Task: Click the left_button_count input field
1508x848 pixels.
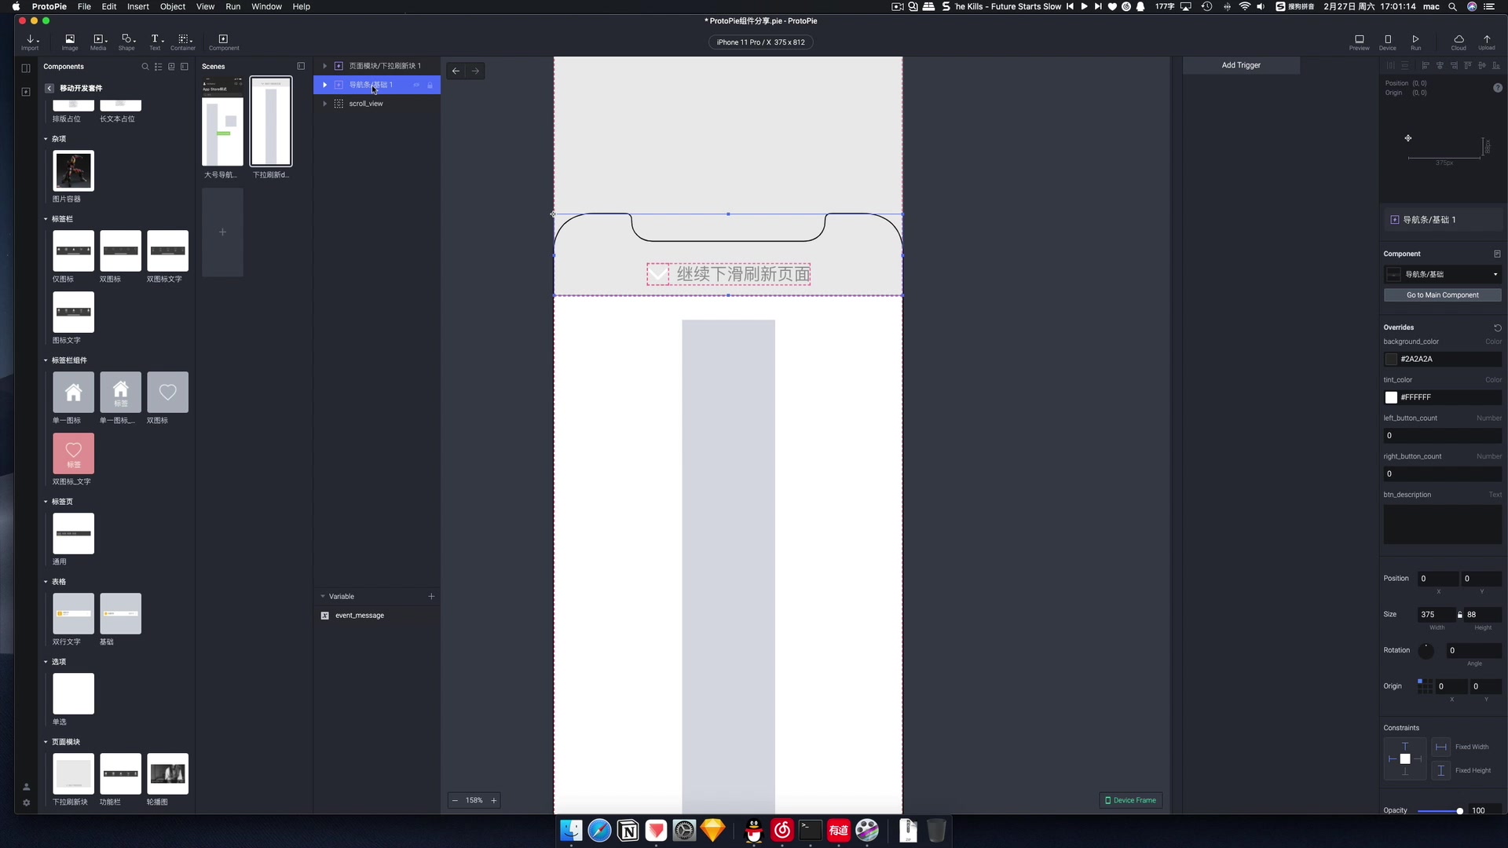Action: pyautogui.click(x=1442, y=436)
